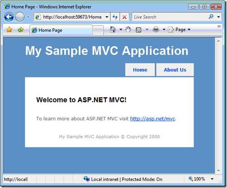Click the Back navigation arrow

[9, 17]
